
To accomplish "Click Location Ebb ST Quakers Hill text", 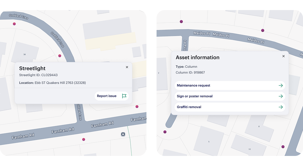I will 53,83.
